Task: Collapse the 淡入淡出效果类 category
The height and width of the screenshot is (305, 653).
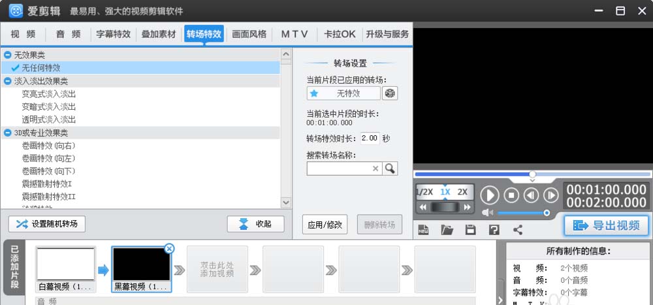Action: [7, 81]
